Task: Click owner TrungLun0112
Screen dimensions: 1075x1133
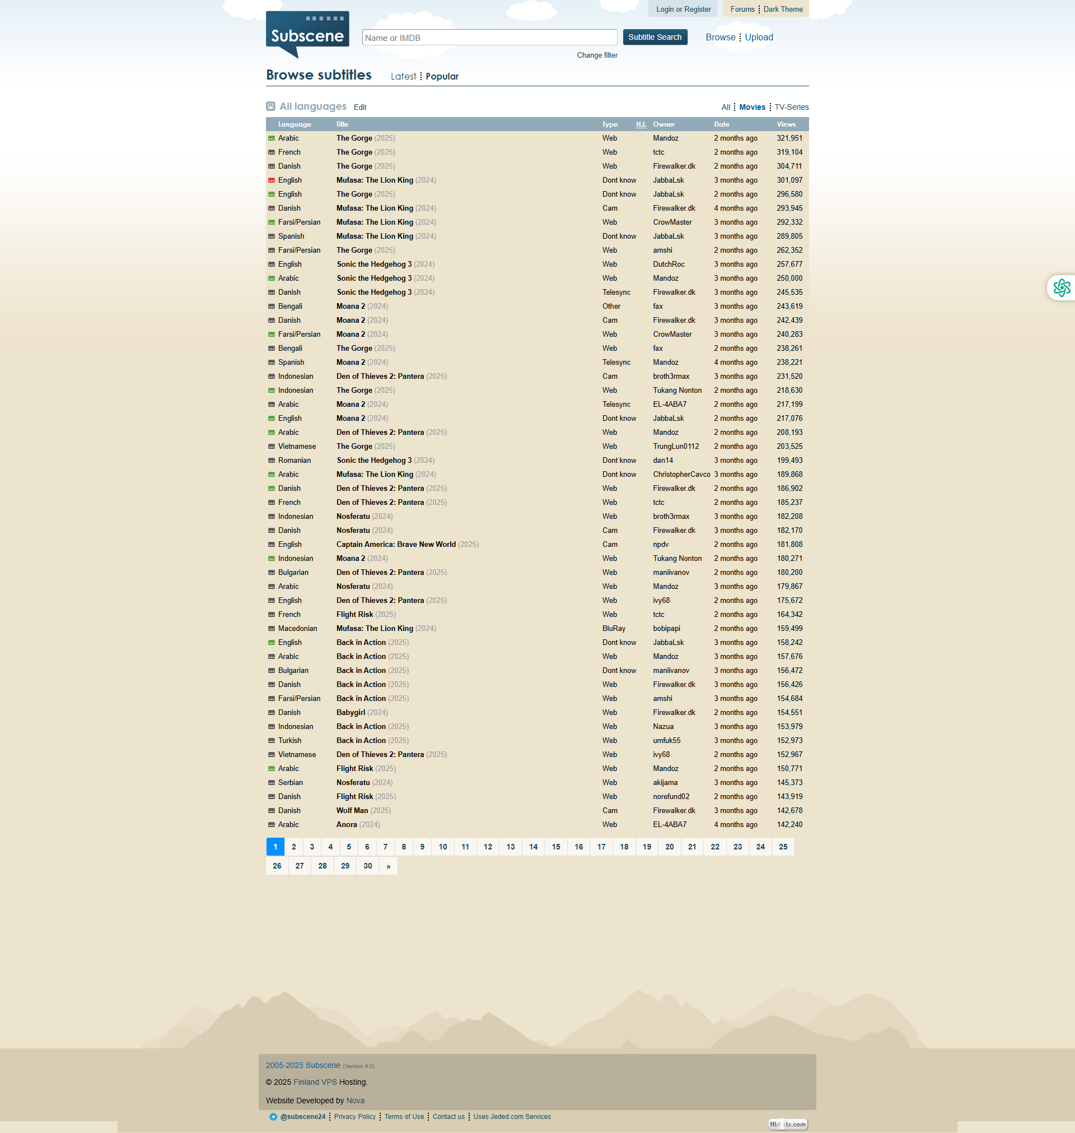Action: pos(676,447)
